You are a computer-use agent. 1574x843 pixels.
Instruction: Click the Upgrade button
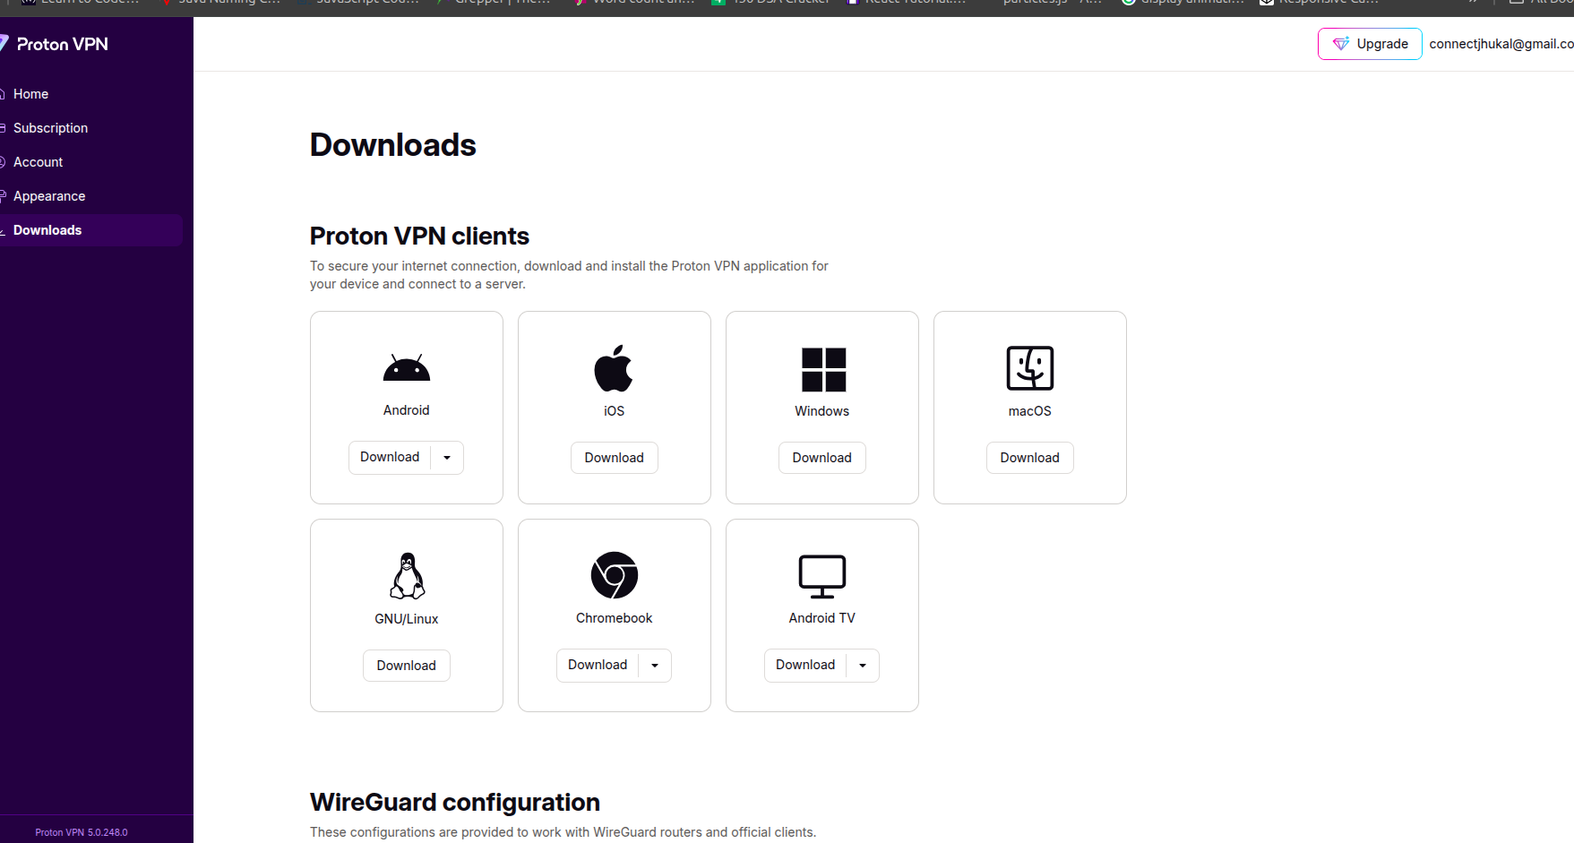coord(1370,44)
